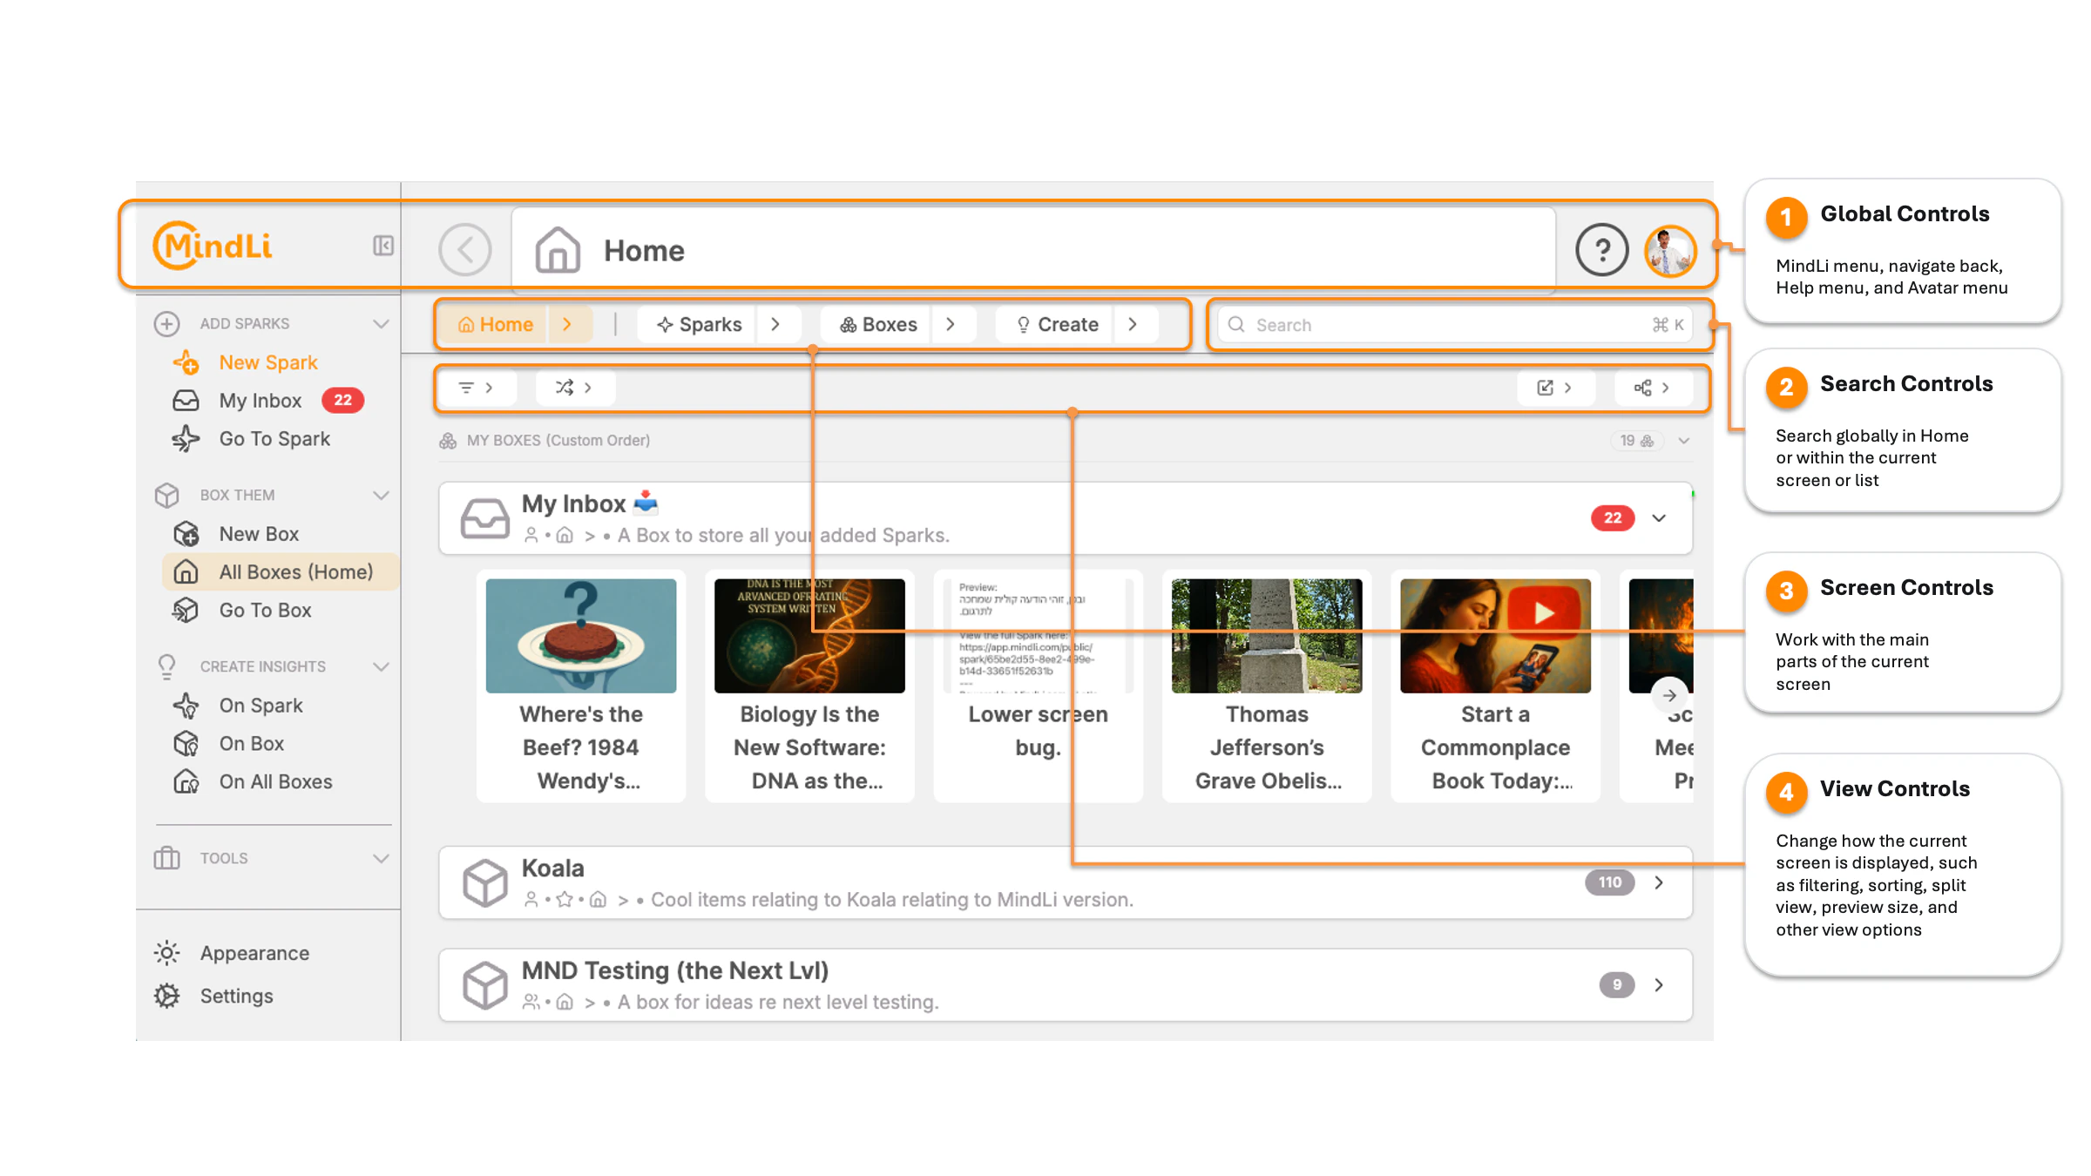Open the split view layout control
Viewport: 2091px width, 1176px height.
pyautogui.click(x=1653, y=388)
